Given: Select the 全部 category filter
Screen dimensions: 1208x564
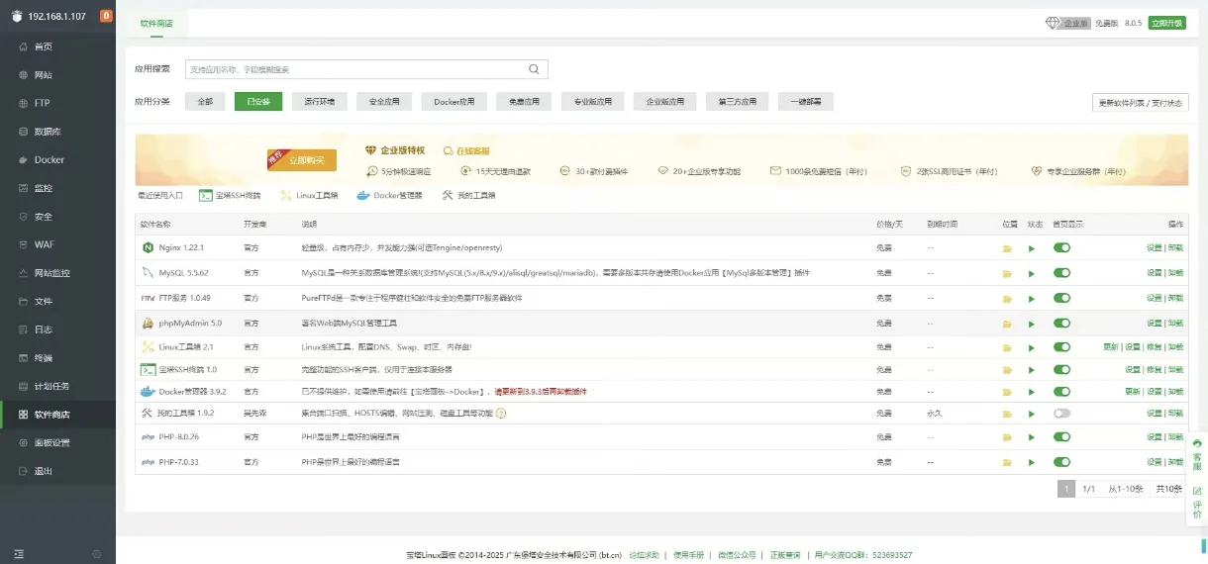Looking at the screenshot, I should (205, 102).
